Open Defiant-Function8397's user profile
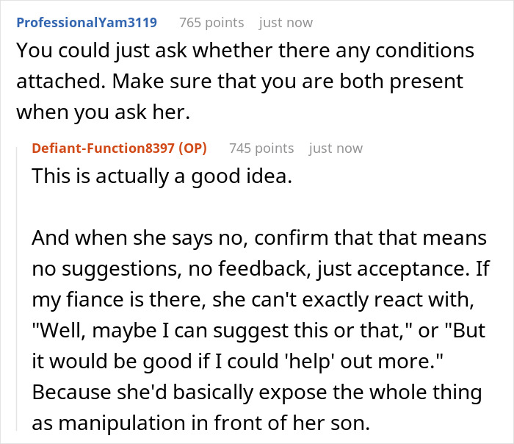This screenshot has width=514, height=444. tap(102, 148)
